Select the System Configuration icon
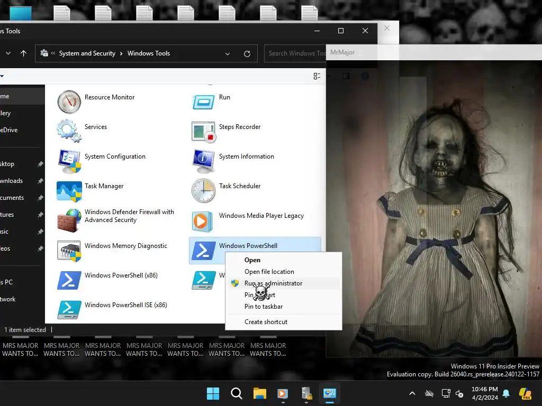The width and height of the screenshot is (542, 406). click(69, 161)
